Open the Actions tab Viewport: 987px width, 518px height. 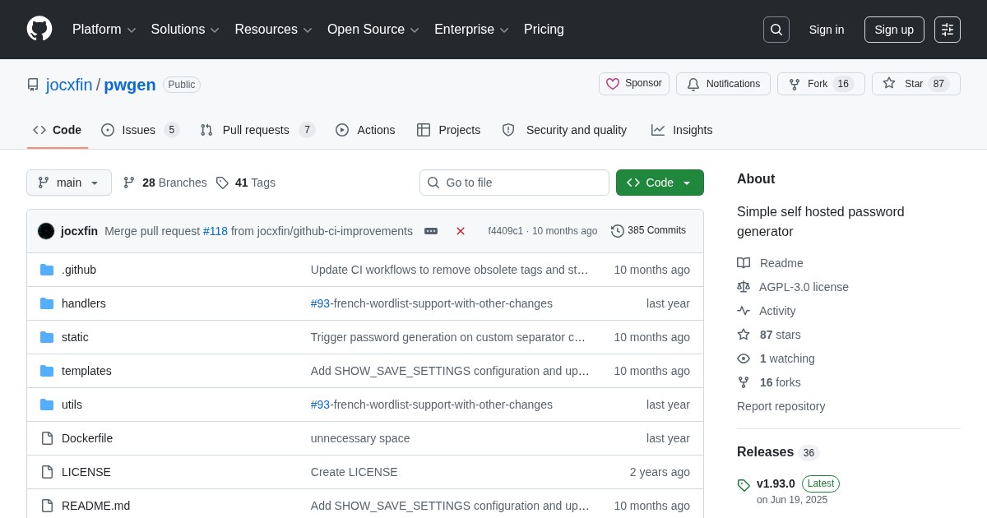(365, 130)
